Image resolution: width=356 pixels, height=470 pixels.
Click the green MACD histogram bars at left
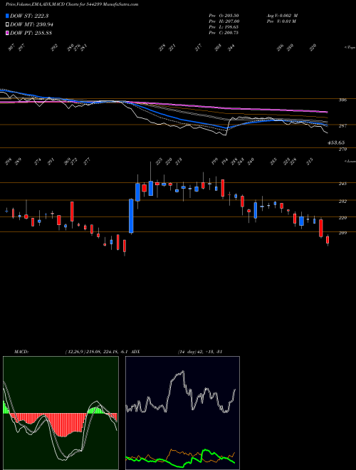(x=6, y=407)
